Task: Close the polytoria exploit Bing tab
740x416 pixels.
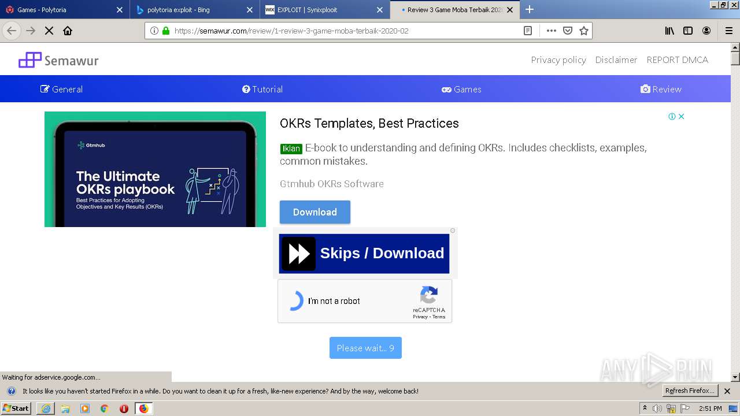Action: pos(250,10)
